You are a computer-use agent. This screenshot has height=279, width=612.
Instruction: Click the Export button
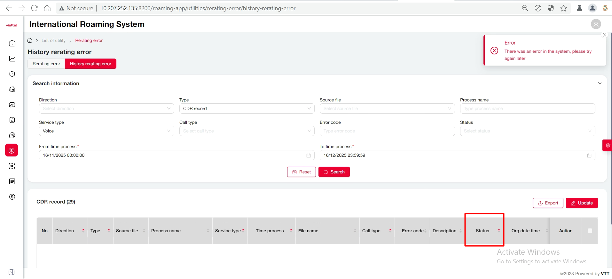click(548, 203)
